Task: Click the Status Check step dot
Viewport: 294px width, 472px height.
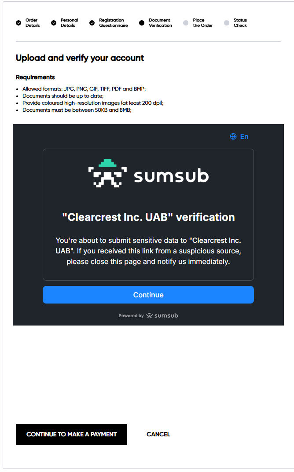Action: tap(227, 23)
